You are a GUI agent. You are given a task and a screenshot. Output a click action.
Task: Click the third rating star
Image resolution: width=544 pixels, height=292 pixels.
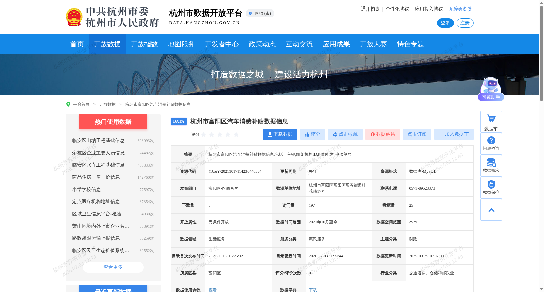(220, 135)
